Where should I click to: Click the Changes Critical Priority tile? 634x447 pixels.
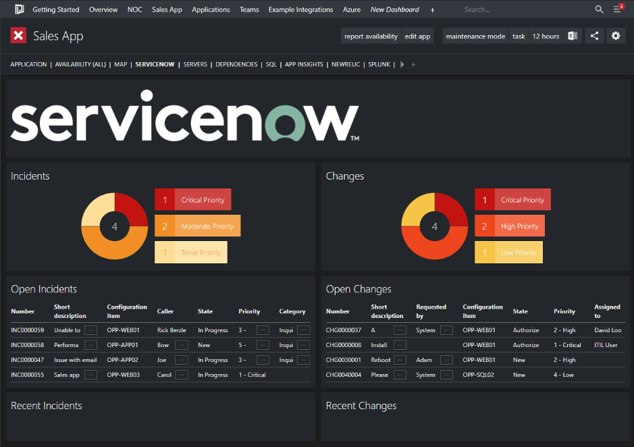[512, 199]
